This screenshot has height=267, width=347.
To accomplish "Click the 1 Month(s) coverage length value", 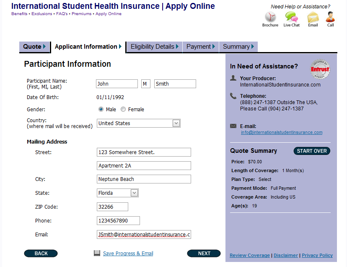I will [x=293, y=170].
